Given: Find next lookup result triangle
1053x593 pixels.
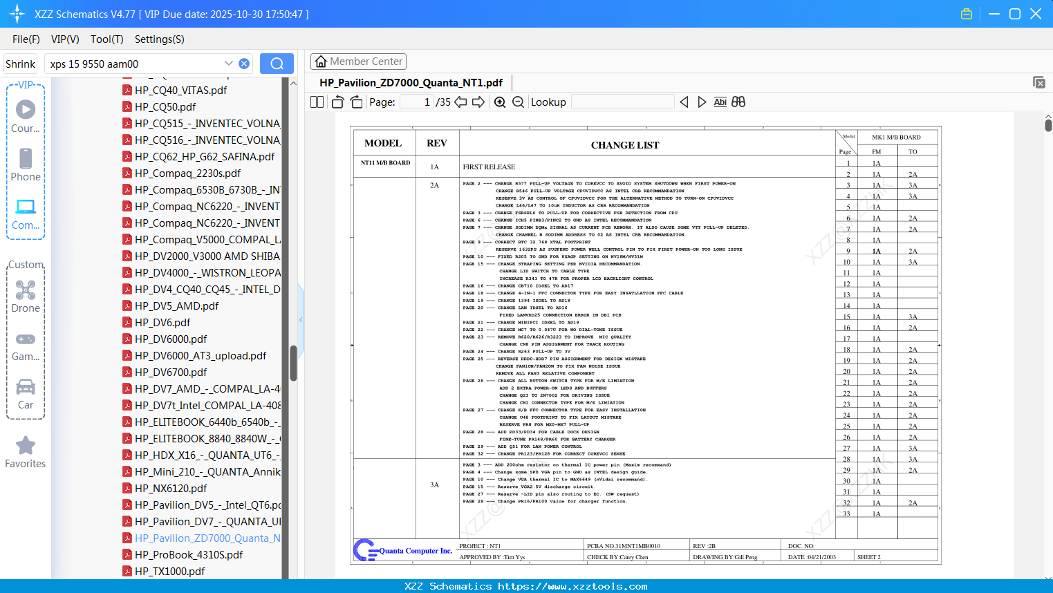Looking at the screenshot, I should 702,102.
